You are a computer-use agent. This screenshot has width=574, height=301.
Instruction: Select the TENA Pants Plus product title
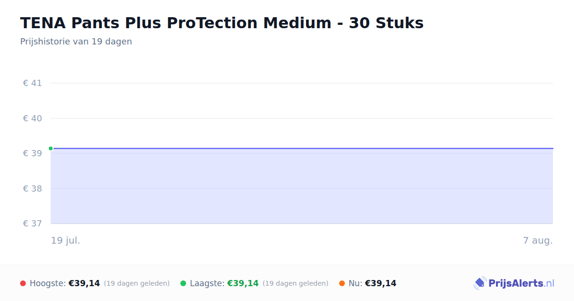click(221, 23)
